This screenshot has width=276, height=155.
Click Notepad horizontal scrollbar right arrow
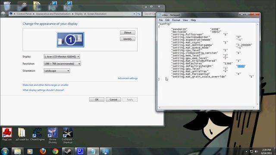[x=254, y=108]
